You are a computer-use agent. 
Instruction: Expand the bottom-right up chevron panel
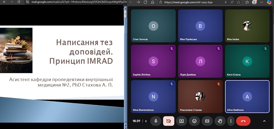click(264, 121)
